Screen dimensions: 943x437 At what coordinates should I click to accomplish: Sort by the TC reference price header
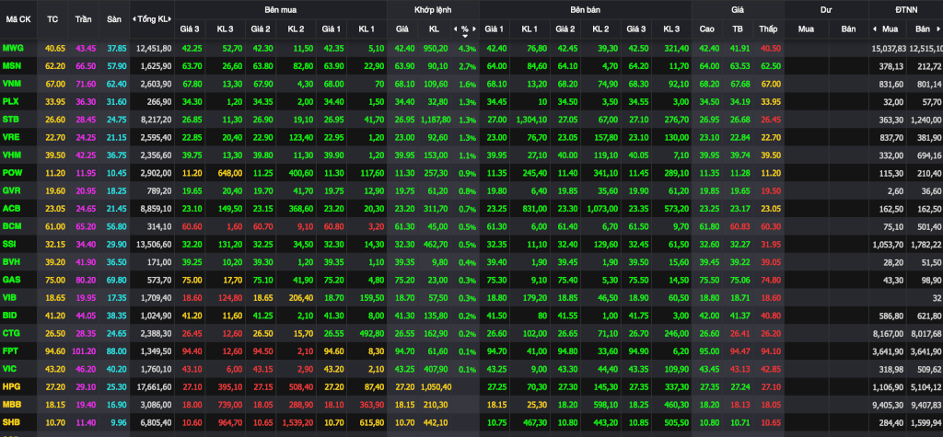[x=52, y=19]
